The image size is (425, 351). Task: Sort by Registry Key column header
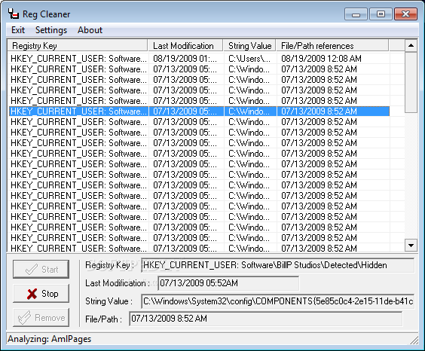pyautogui.click(x=78, y=45)
